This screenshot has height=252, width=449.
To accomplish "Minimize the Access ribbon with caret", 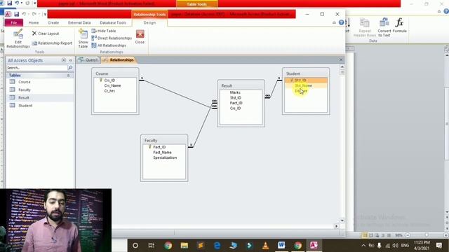I will click(334, 22).
